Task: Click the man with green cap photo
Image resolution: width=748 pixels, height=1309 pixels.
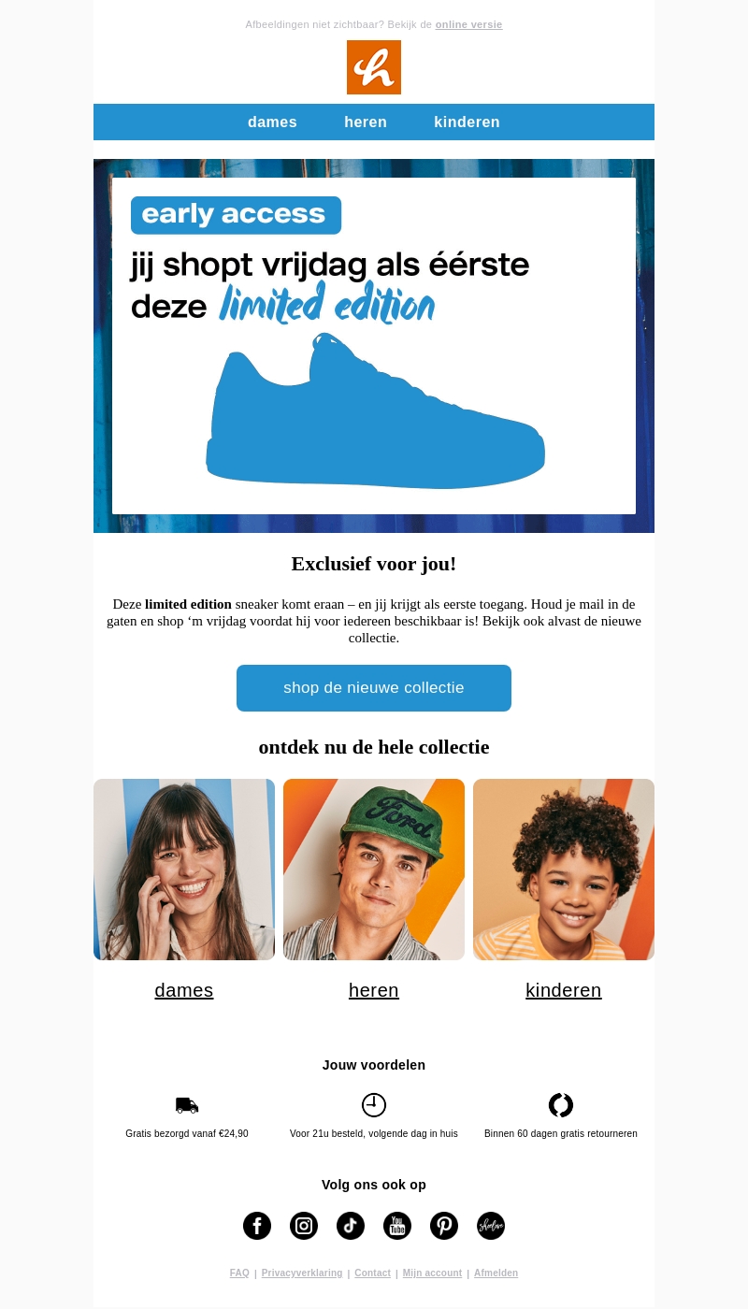Action: pos(374,870)
